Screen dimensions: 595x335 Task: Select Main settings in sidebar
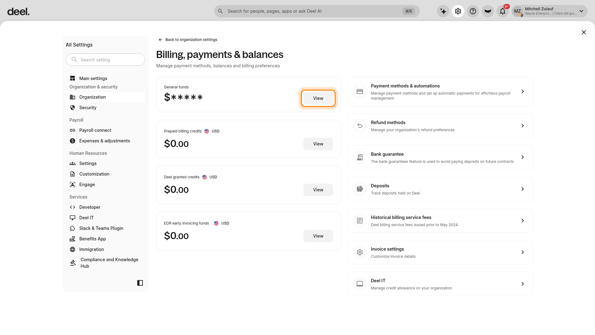[105, 78]
